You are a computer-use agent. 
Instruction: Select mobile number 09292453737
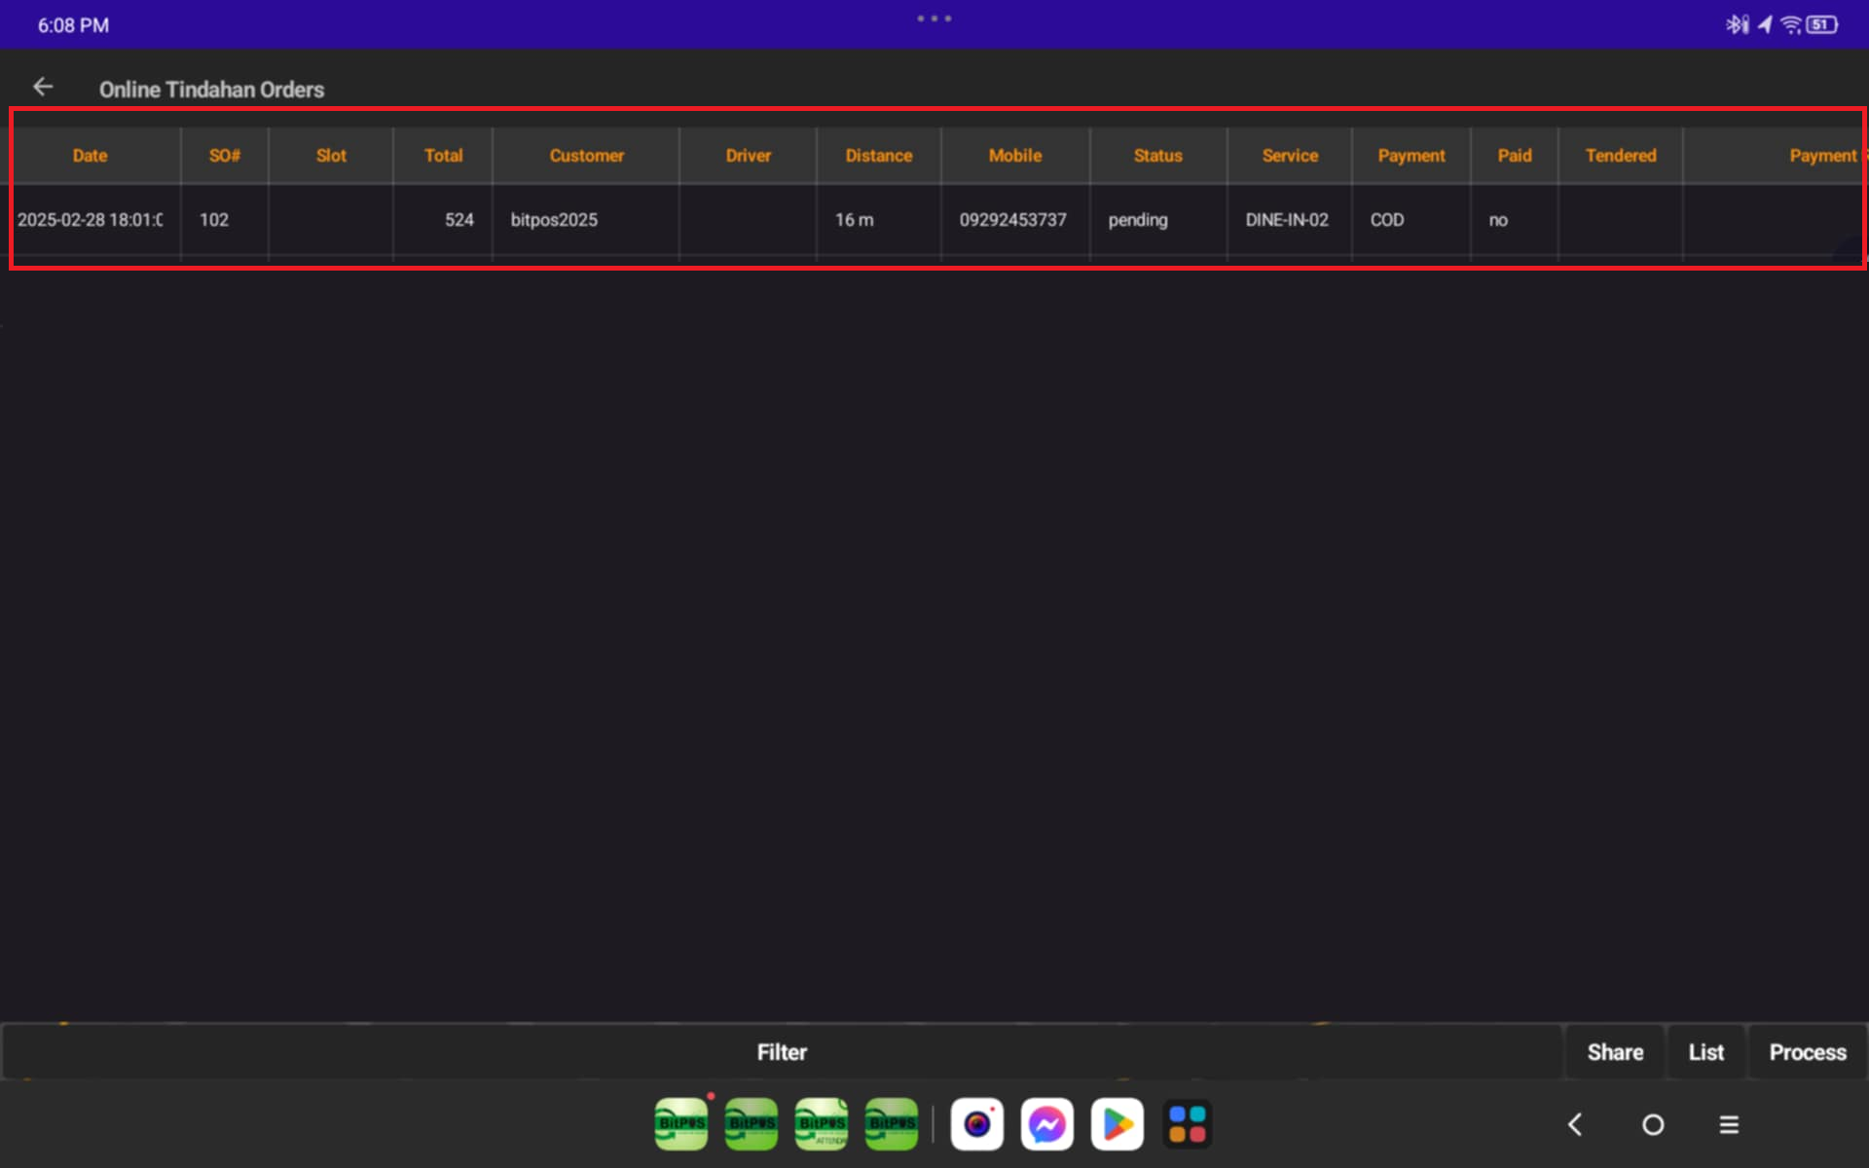[1015, 220]
